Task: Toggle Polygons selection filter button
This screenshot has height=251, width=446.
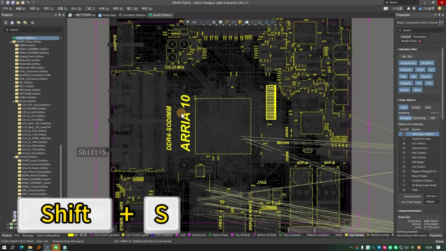Action: pos(406,83)
